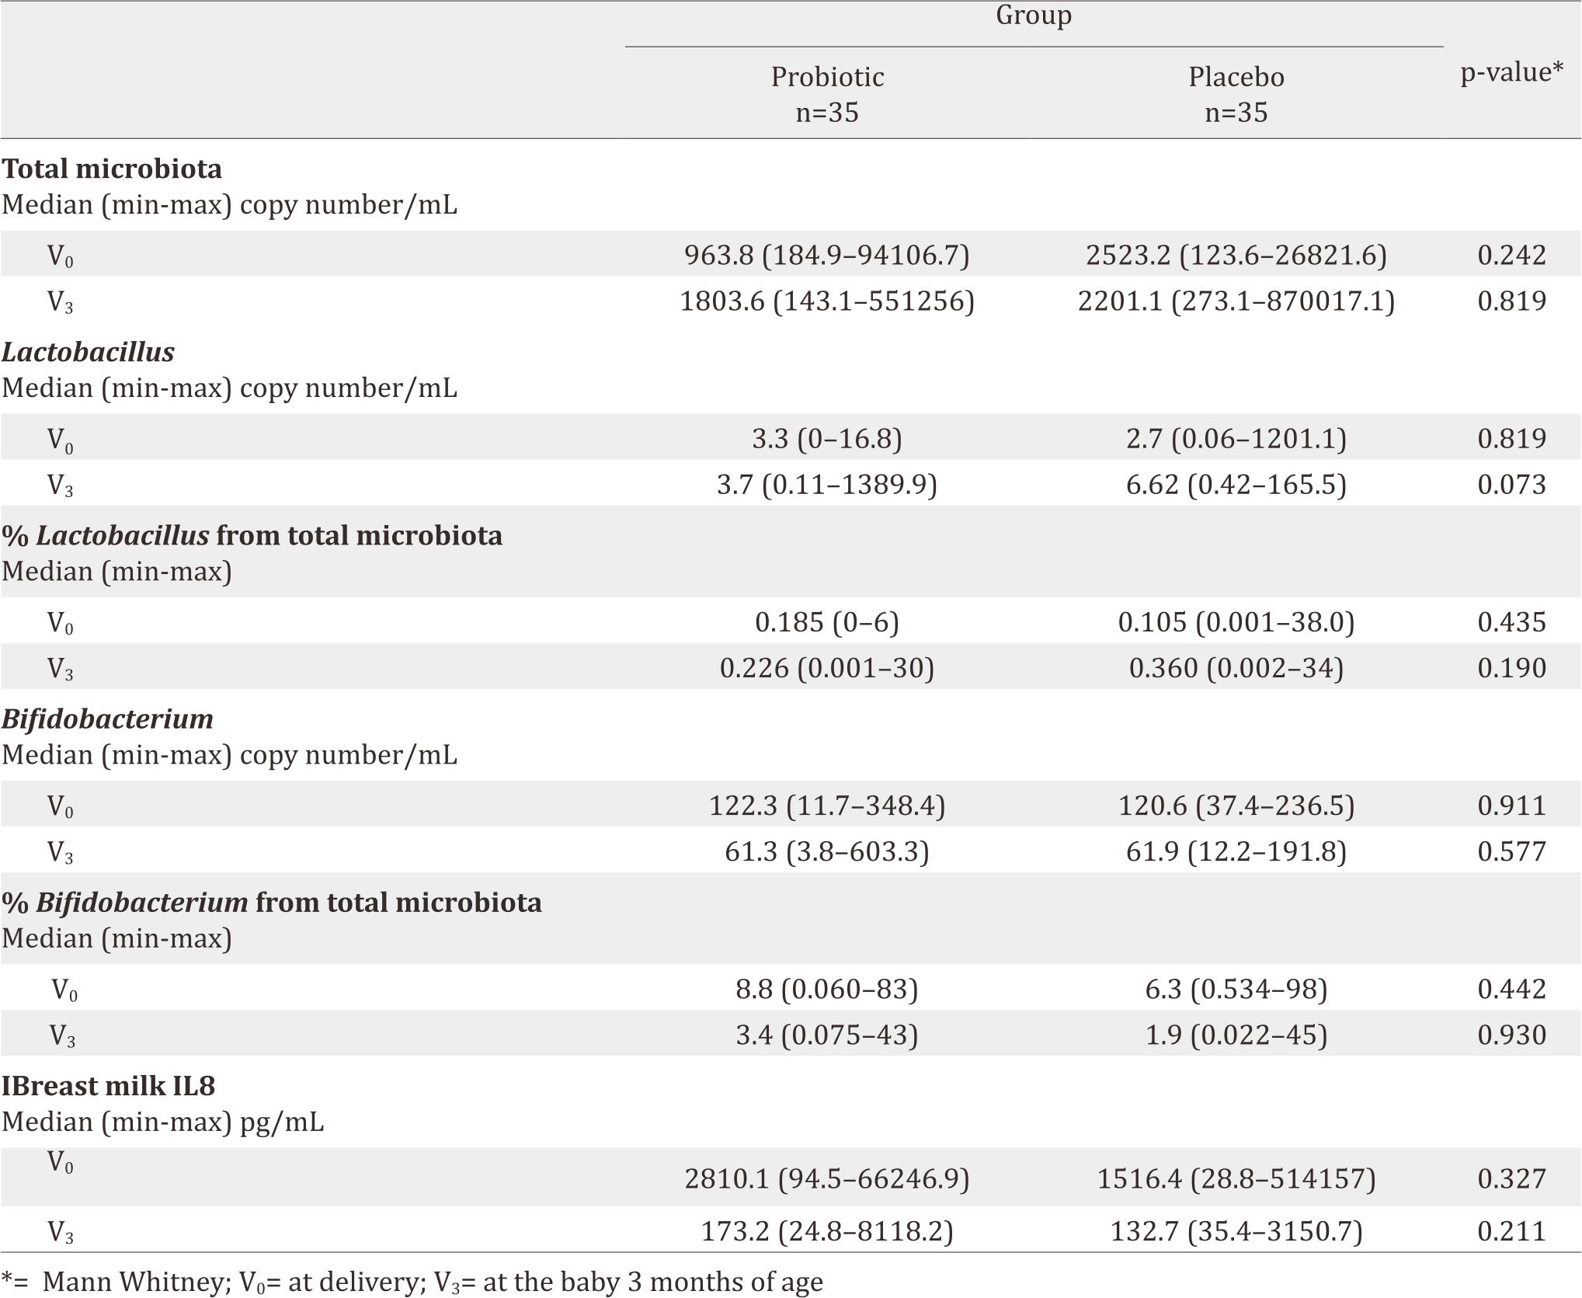Click value '1516.4 (28.8–514157)'
The width and height of the screenshot is (1582, 1298).
click(x=1236, y=1179)
